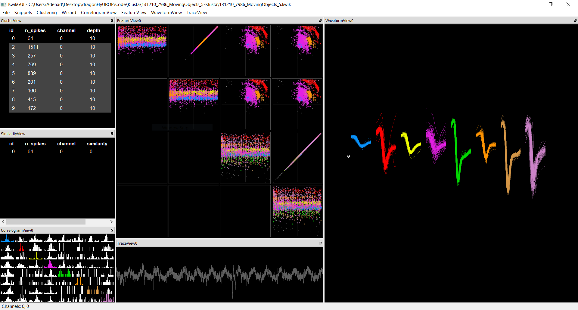Float the SimilarityView panel with its dock icon
Screen dimensions: 578x310
tap(112, 134)
